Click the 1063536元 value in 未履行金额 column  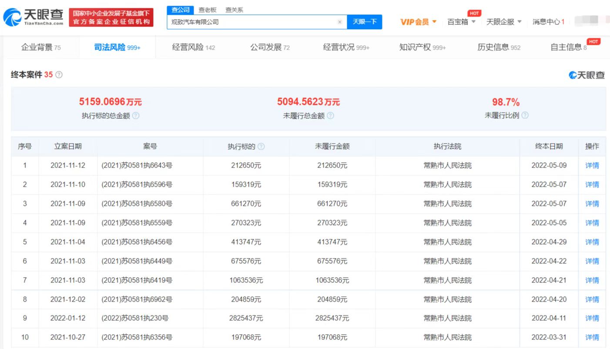point(332,280)
